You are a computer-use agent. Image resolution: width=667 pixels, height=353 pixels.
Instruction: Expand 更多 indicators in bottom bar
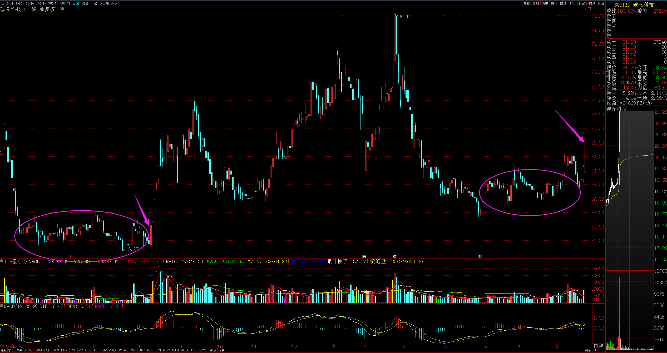click(x=213, y=350)
